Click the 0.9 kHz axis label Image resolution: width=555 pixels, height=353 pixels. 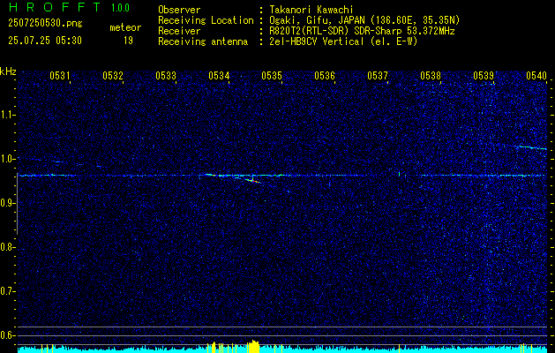click(x=7, y=203)
